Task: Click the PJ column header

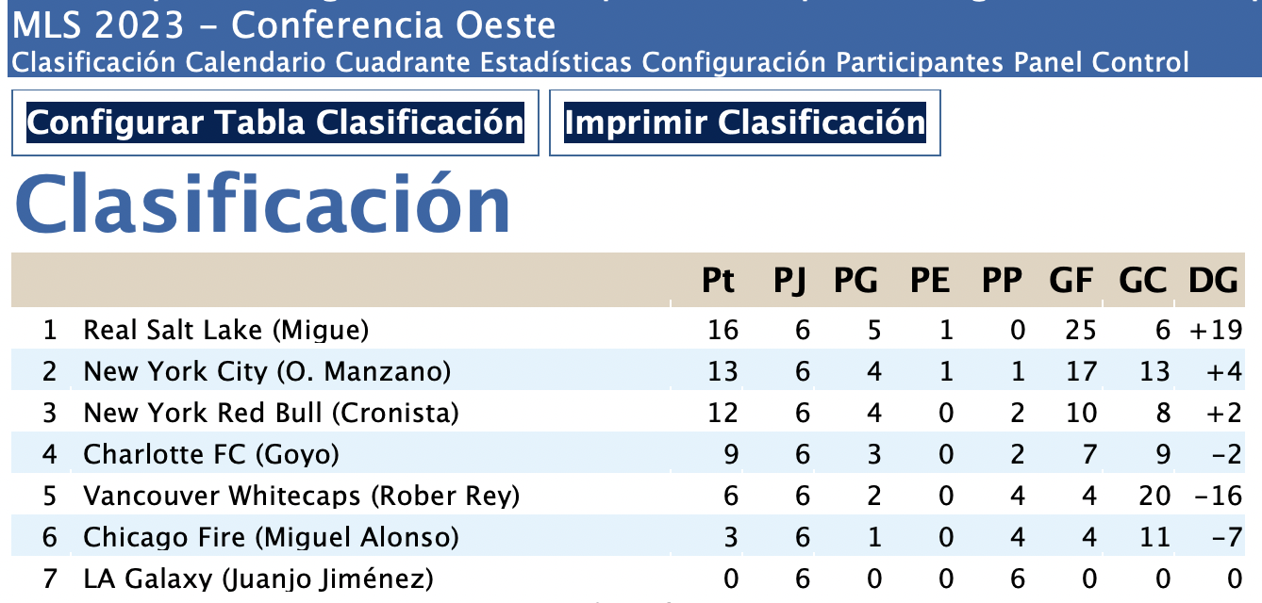Action: (792, 281)
